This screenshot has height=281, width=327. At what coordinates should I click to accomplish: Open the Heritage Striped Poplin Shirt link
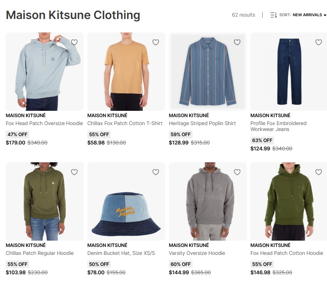tap(202, 123)
